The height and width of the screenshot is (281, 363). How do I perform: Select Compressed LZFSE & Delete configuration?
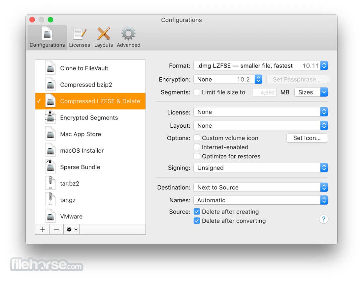point(90,101)
